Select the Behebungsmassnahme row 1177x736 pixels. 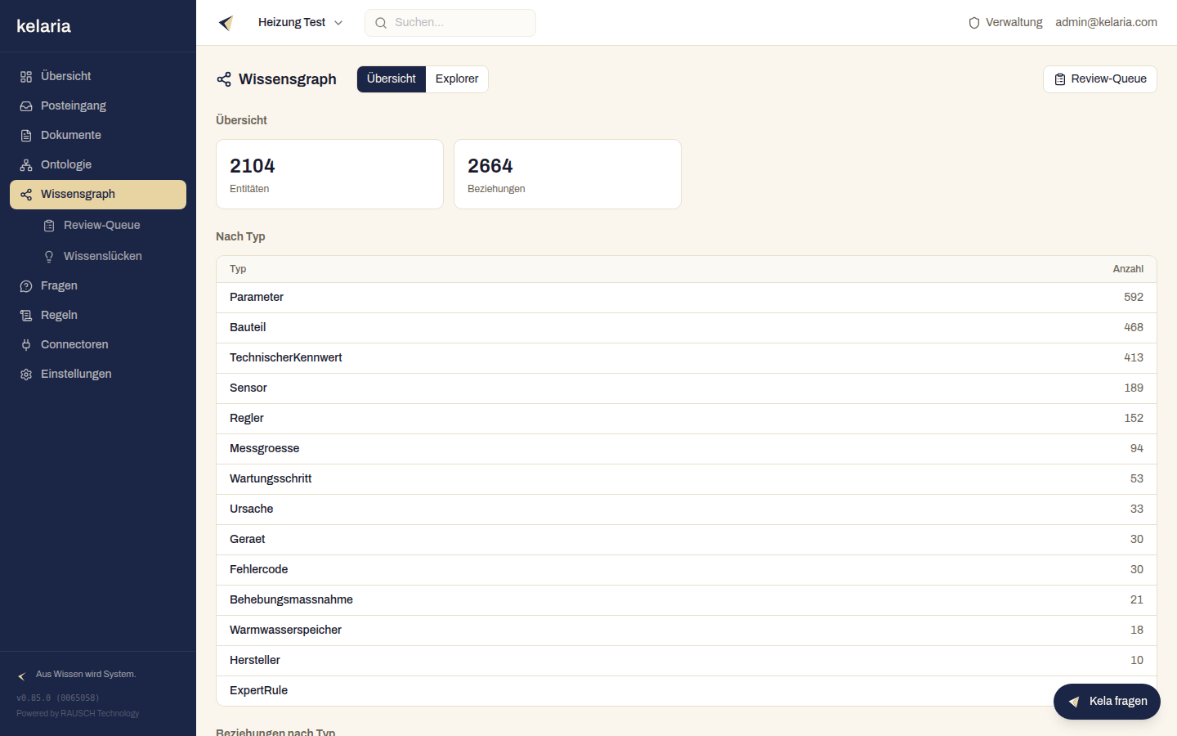pos(687,600)
